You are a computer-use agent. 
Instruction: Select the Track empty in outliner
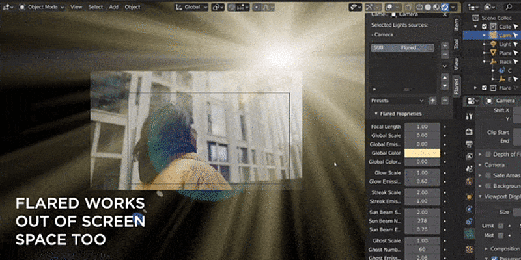505,62
